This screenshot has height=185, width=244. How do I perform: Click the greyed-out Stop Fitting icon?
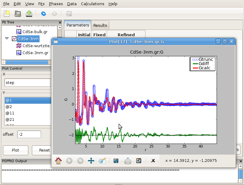(54, 14)
